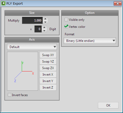Click the Invert X button
Image resolution: width=123 pixels, height=113 pixels.
[x=48, y=75]
